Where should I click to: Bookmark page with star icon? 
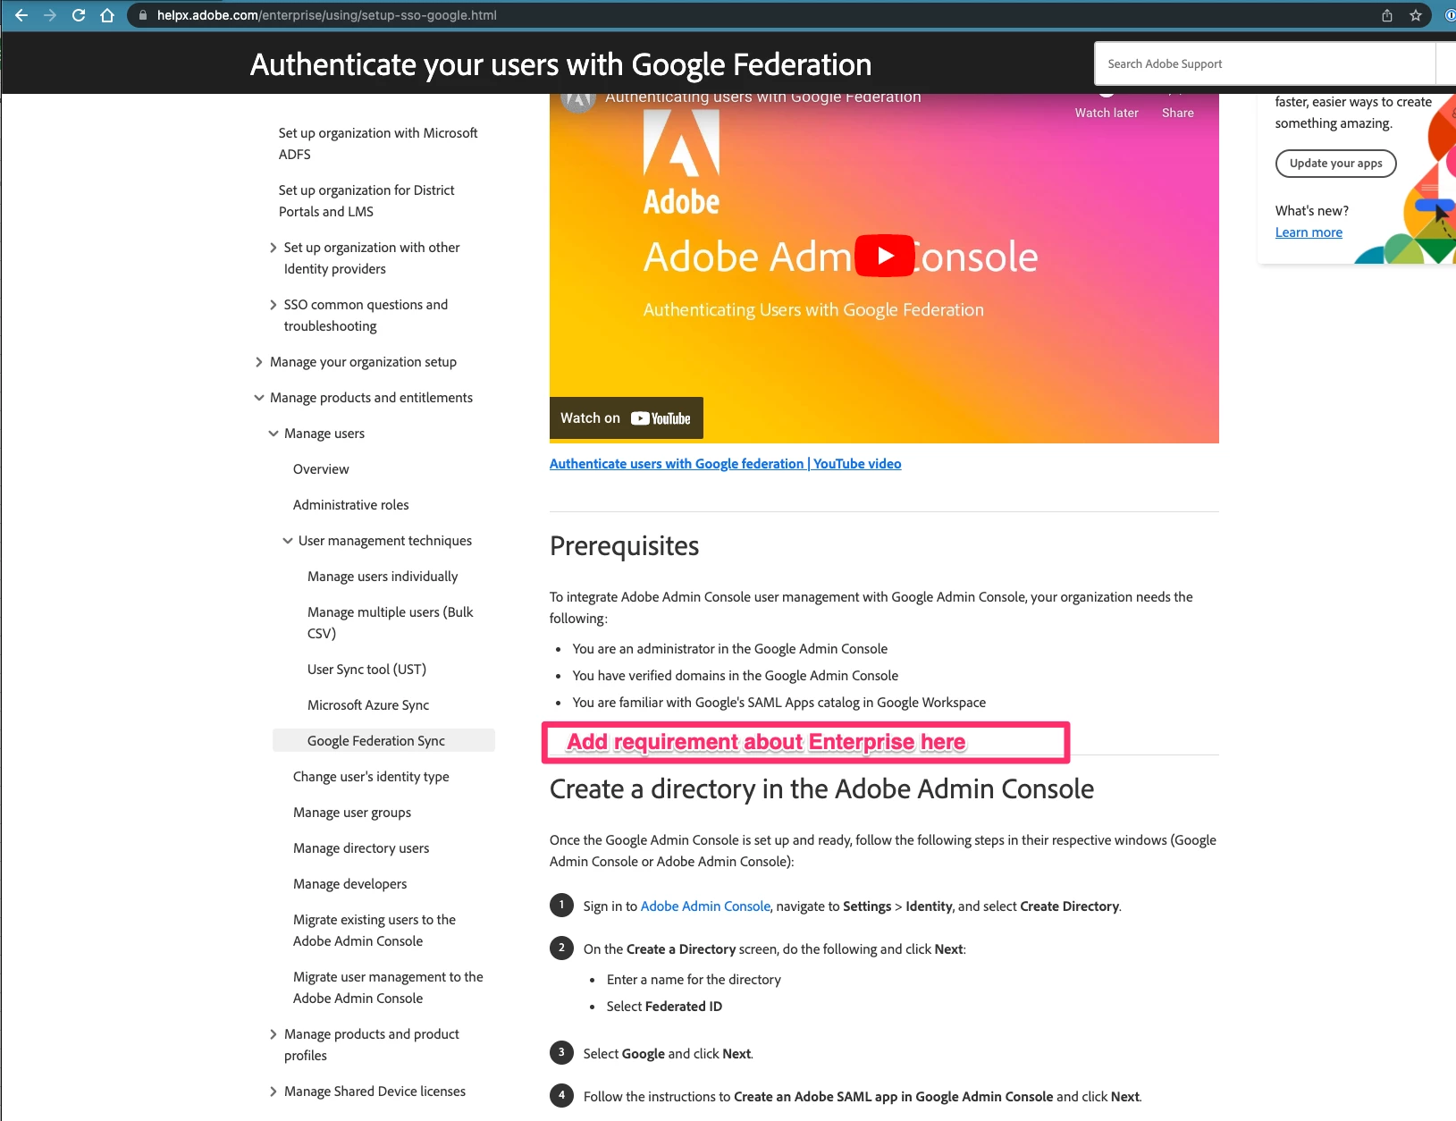[1416, 15]
